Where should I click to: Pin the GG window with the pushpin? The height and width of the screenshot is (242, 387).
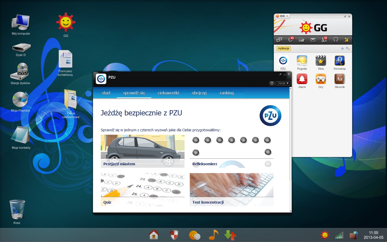click(345, 16)
